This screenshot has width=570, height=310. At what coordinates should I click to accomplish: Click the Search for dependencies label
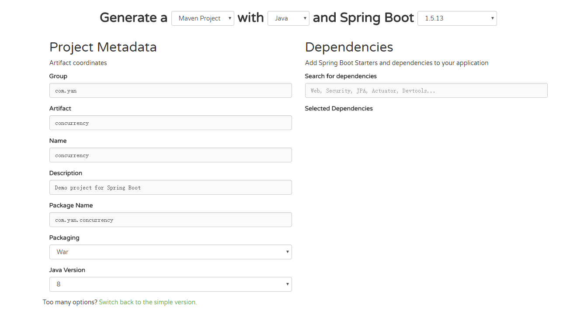click(341, 76)
